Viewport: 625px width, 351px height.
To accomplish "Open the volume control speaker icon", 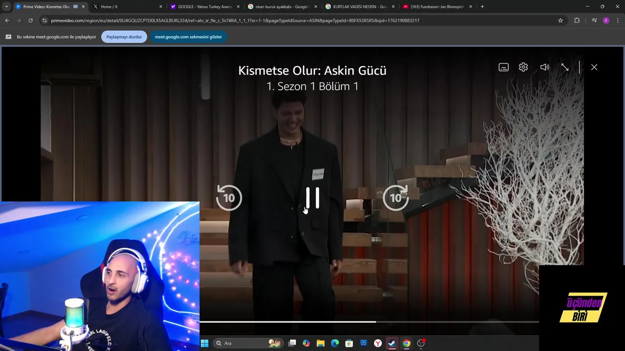I will click(544, 67).
